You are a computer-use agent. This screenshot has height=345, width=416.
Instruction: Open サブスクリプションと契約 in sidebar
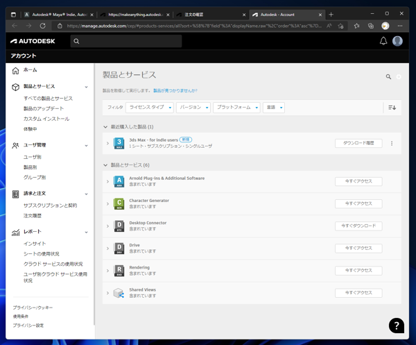(50, 205)
